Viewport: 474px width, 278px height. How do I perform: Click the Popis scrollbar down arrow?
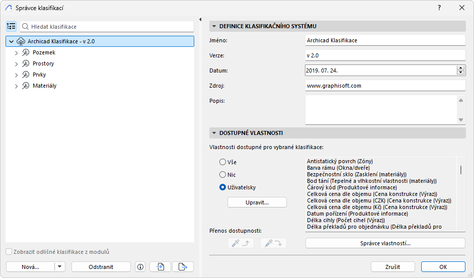[461, 120]
